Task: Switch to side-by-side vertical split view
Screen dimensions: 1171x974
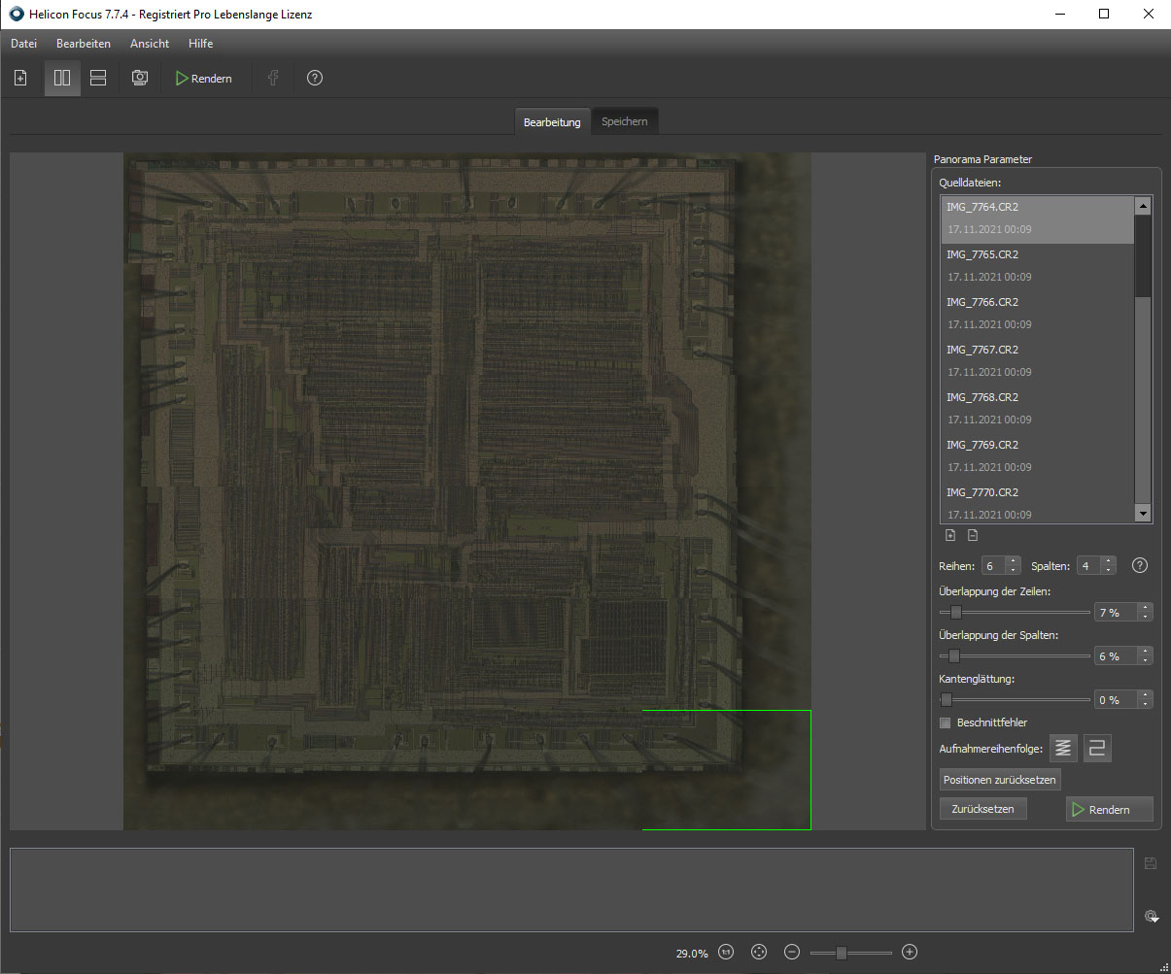Action: [62, 79]
